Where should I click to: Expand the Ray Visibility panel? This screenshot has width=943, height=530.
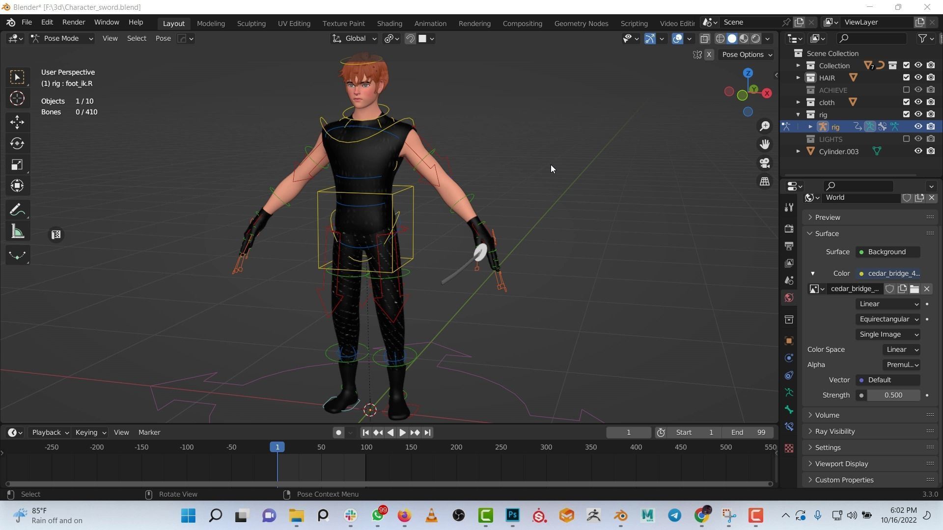(x=834, y=432)
